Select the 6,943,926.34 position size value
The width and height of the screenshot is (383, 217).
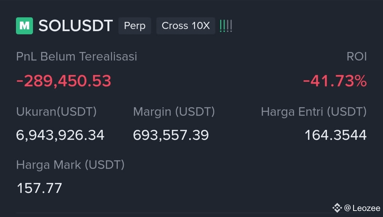[x=60, y=135]
